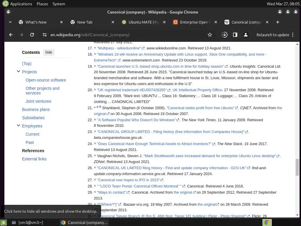Viewport: 301px width, 226px height.
Task: Go to External links section
Action: [34, 159]
